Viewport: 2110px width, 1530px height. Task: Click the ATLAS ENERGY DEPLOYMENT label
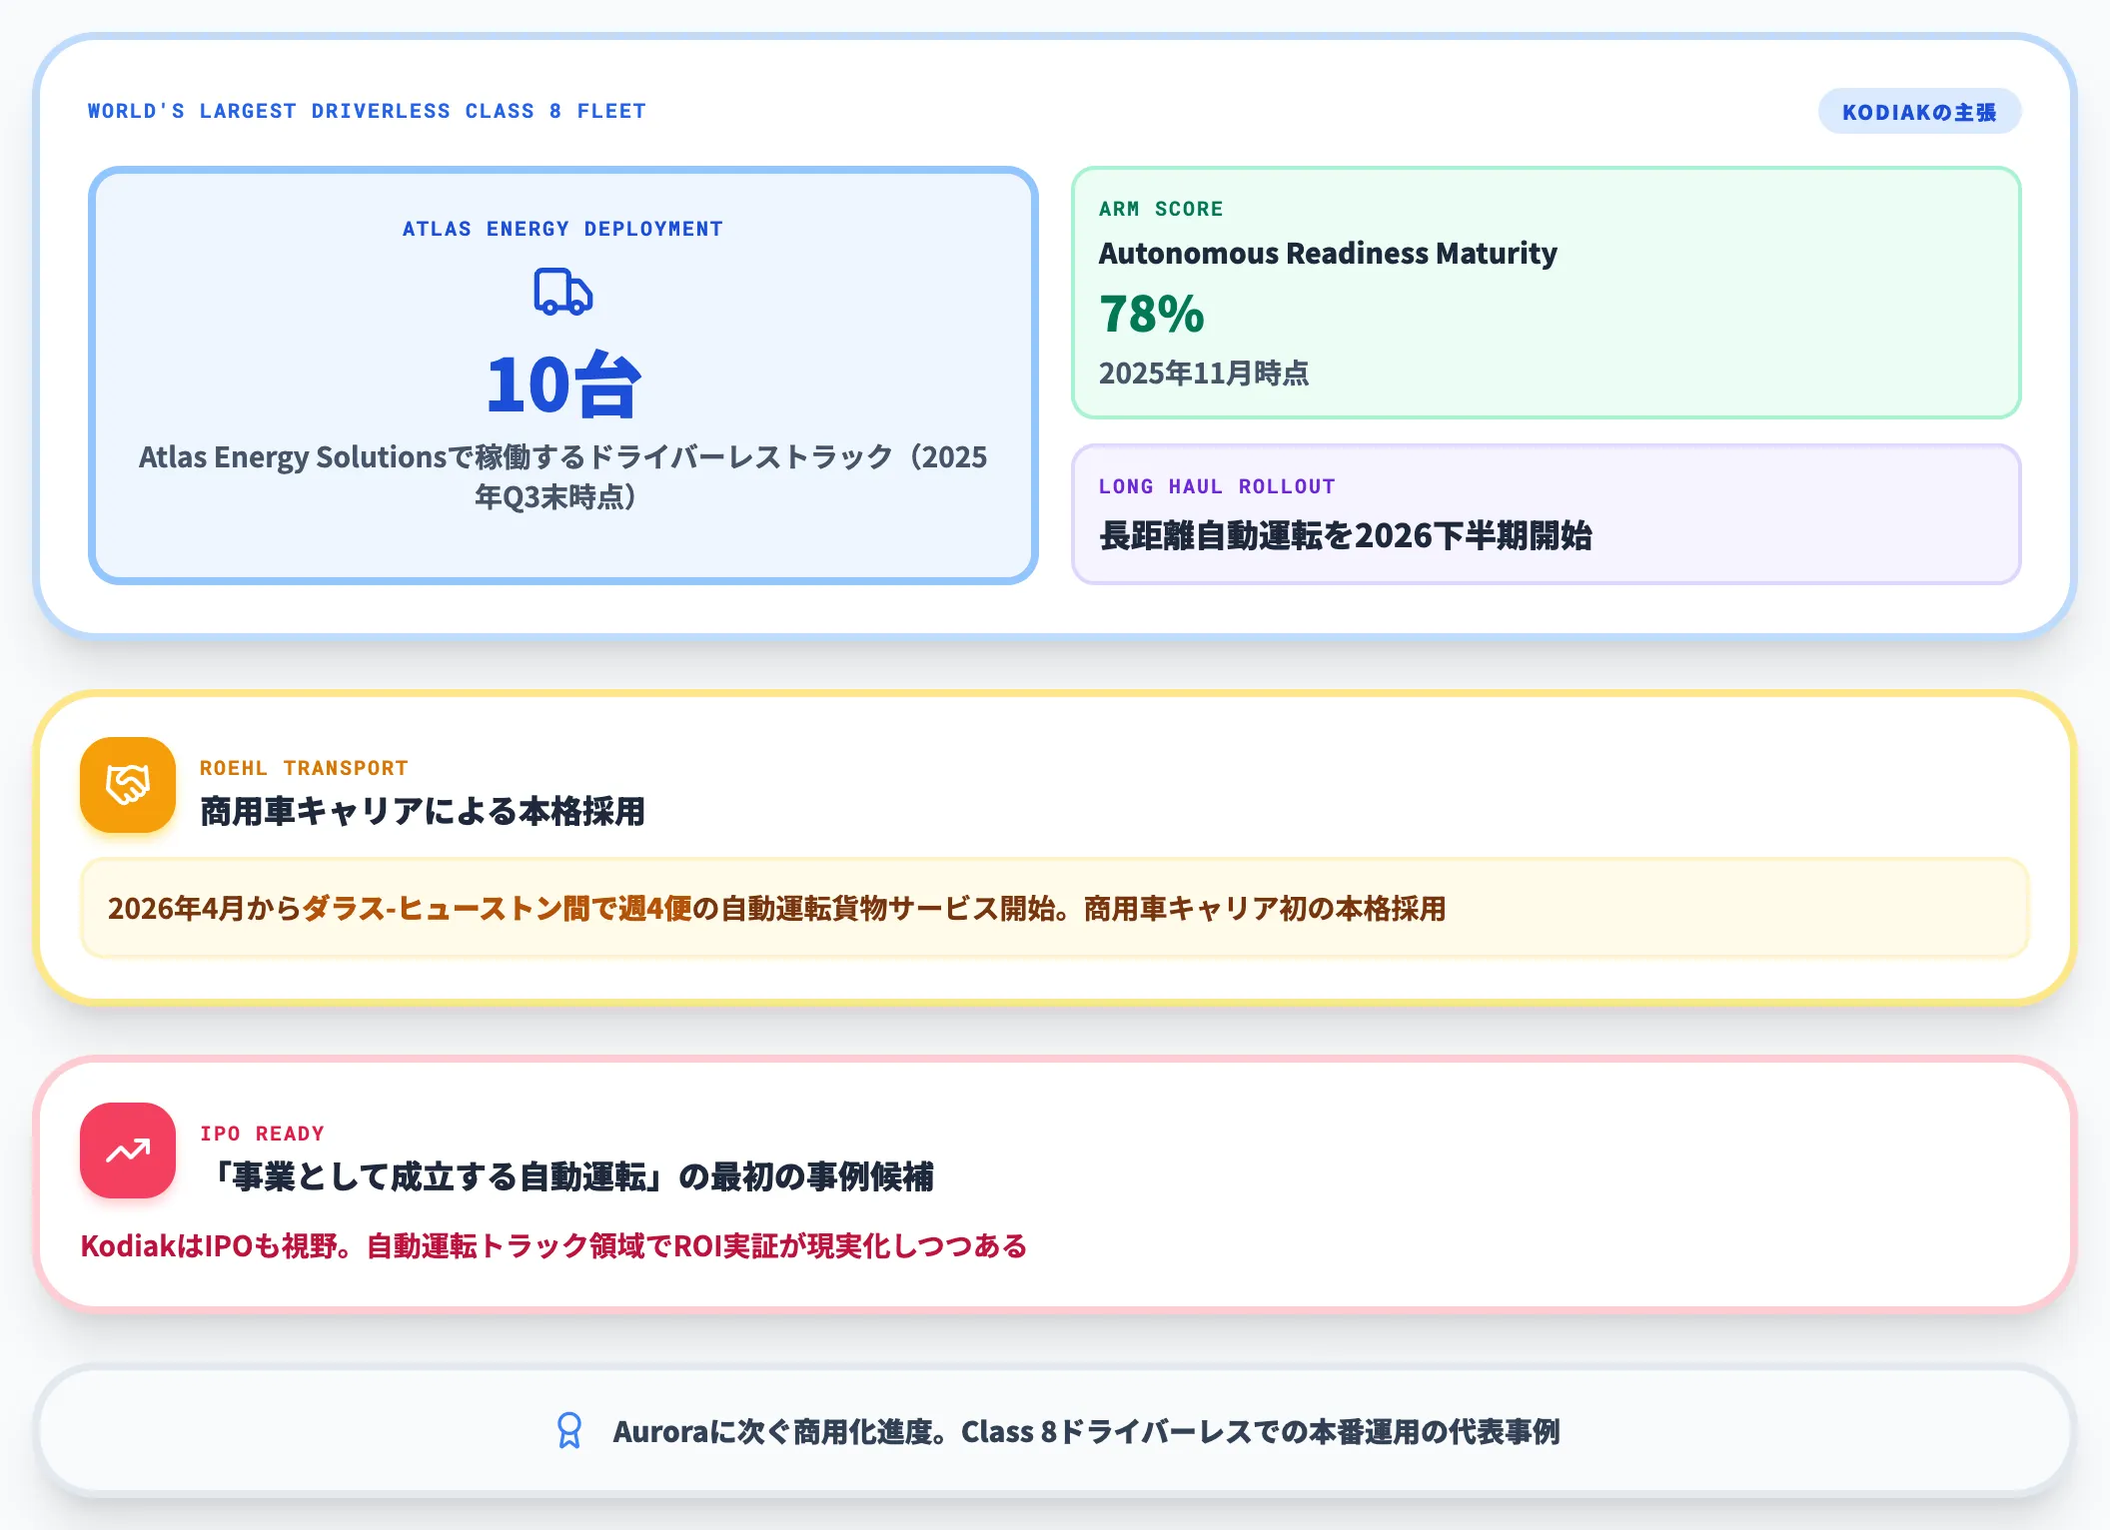click(x=563, y=229)
